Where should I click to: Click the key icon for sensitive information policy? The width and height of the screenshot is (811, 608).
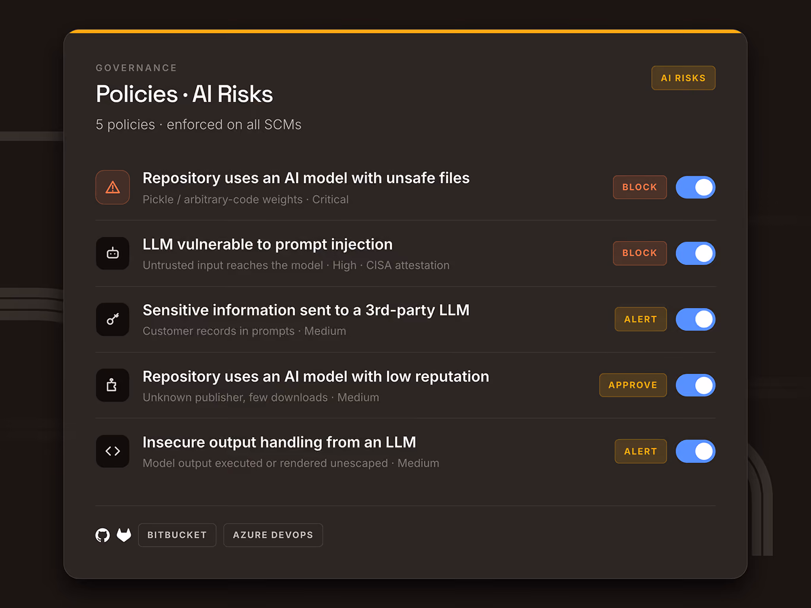[x=113, y=319]
